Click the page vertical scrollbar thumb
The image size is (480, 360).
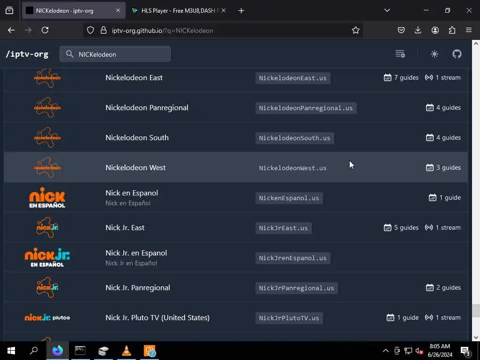click(x=476, y=311)
